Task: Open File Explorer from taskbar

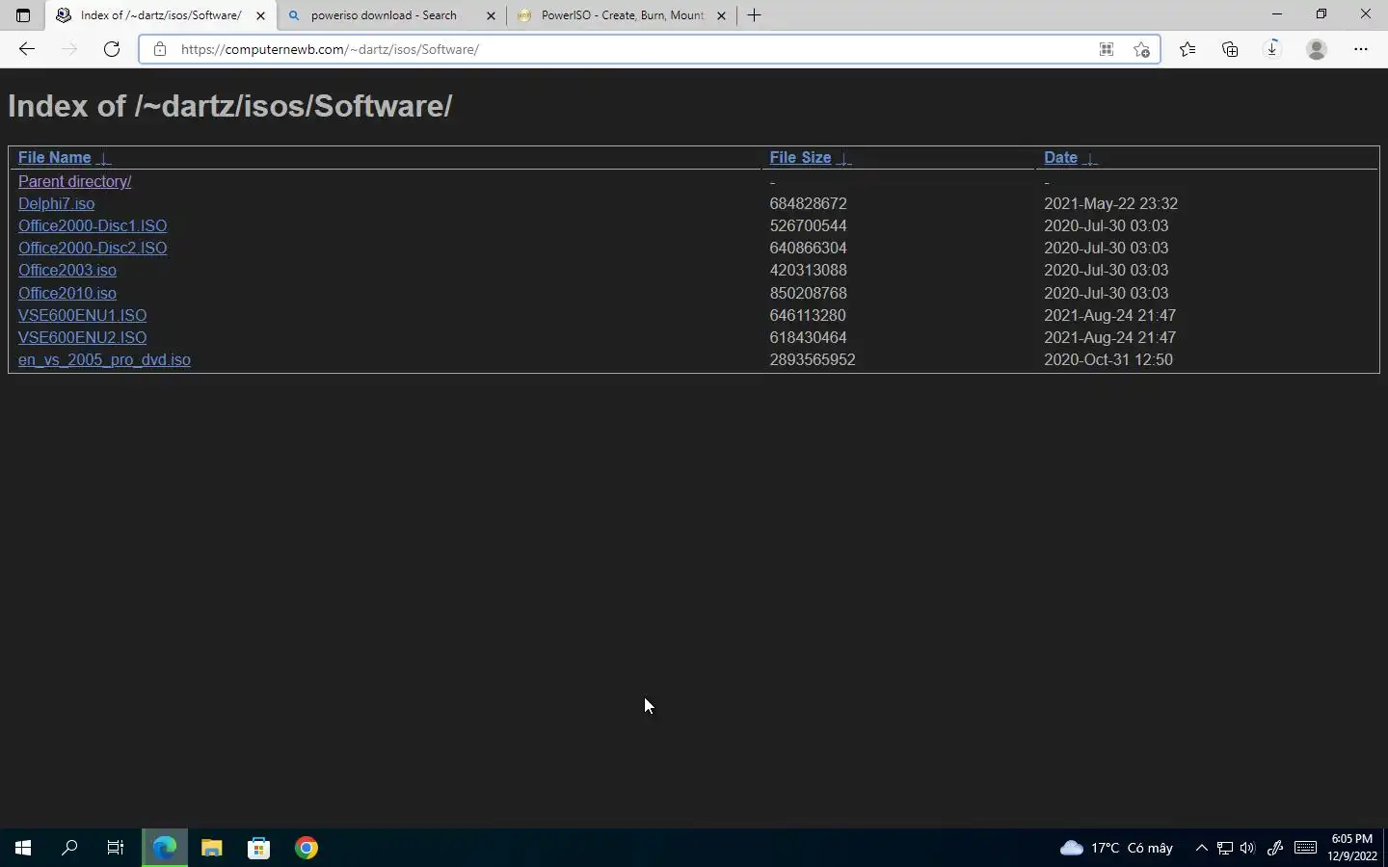Action: pyautogui.click(x=211, y=848)
